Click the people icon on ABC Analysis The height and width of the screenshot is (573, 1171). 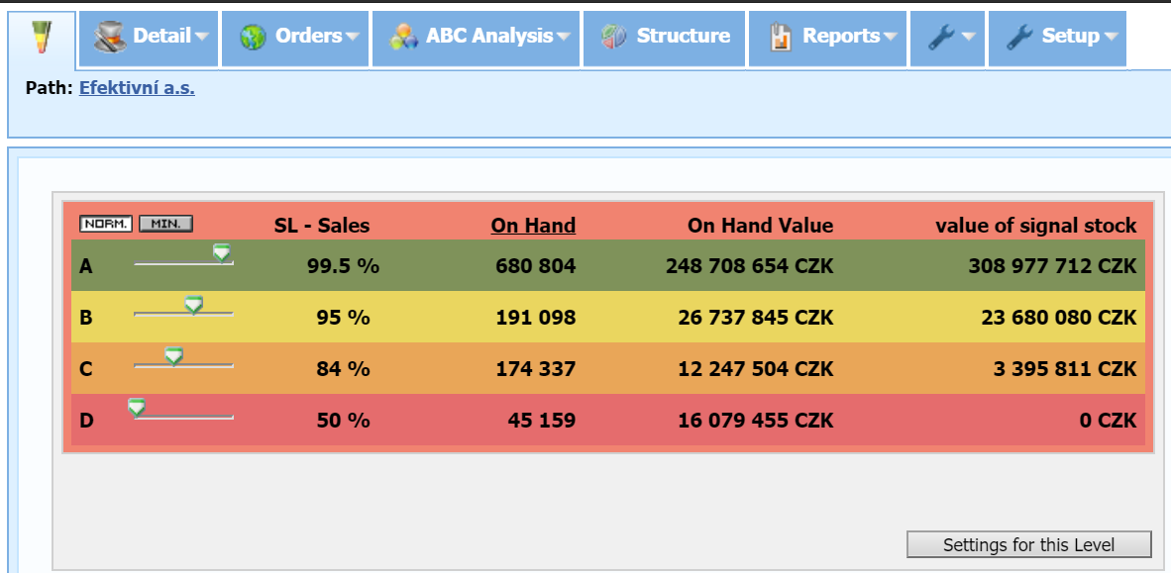pyautogui.click(x=403, y=38)
